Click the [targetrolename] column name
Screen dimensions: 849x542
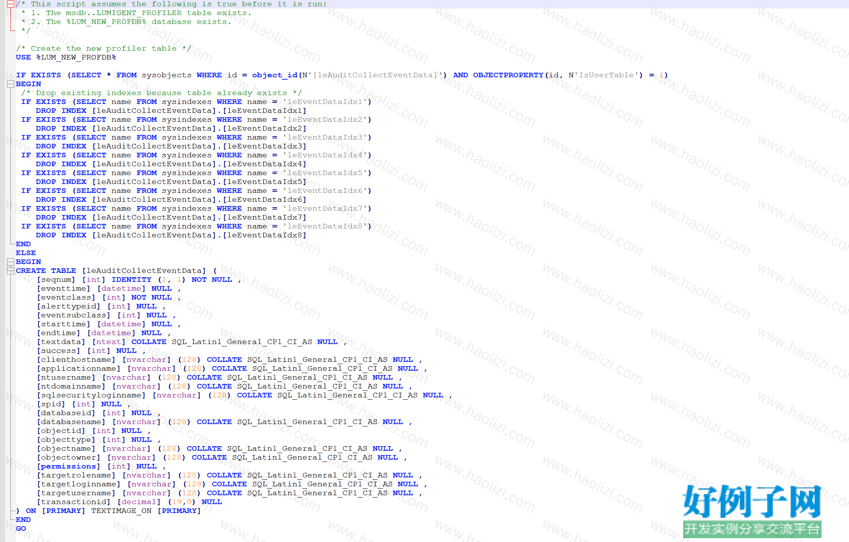pos(76,475)
